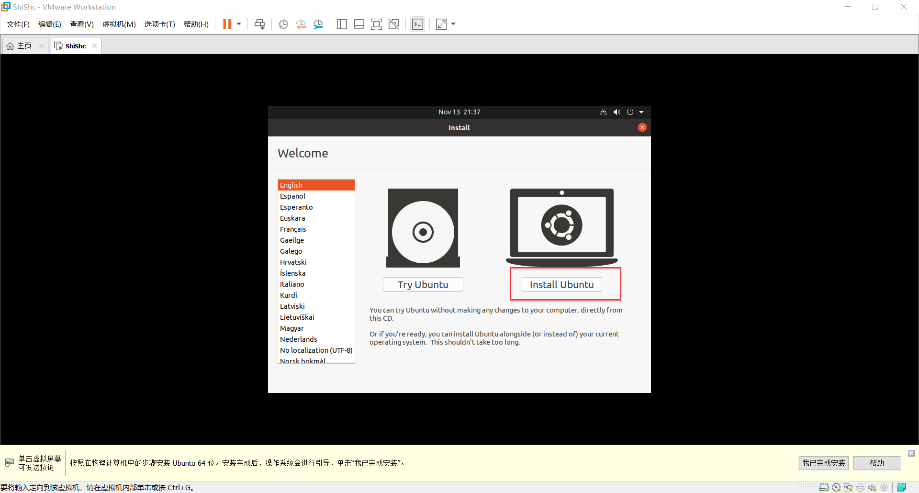The width and height of the screenshot is (919, 493).
Task: Expand the Ubuntu system menu arrow
Action: pyautogui.click(x=641, y=112)
